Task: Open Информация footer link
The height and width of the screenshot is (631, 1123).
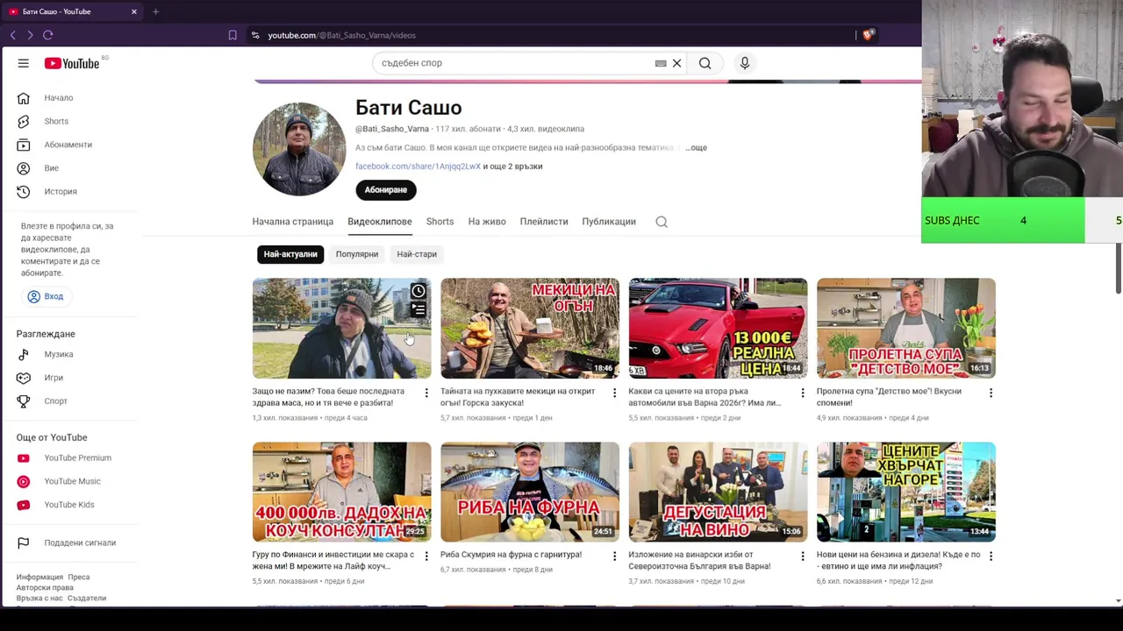Action: click(39, 578)
